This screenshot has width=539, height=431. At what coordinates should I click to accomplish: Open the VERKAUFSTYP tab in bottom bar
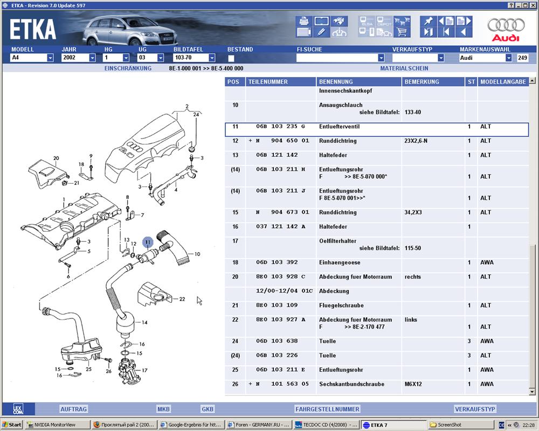coord(475,409)
